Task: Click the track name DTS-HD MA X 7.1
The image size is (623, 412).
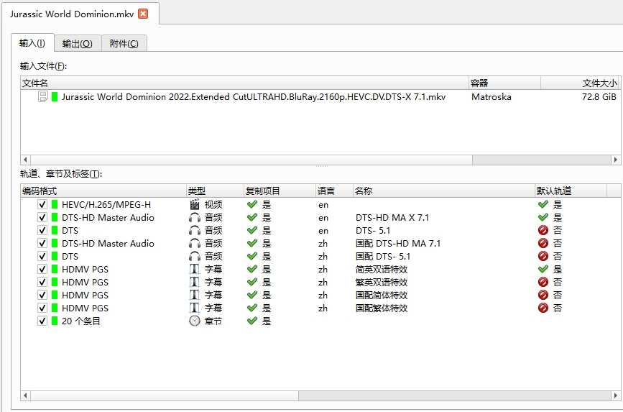Action: pyautogui.click(x=392, y=218)
